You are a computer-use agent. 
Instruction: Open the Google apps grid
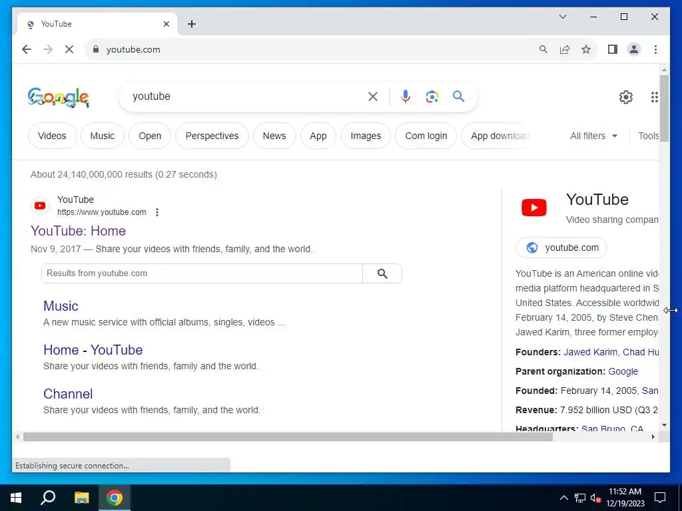[x=654, y=97]
